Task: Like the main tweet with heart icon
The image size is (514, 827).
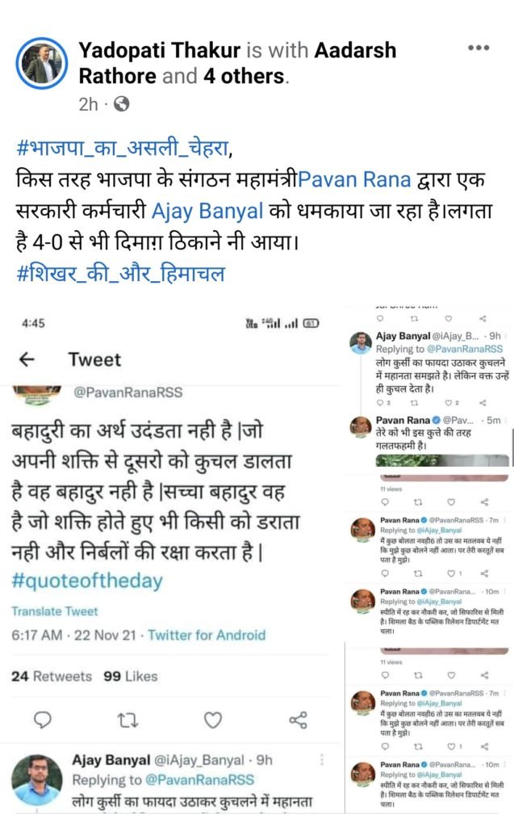Action: (x=212, y=720)
